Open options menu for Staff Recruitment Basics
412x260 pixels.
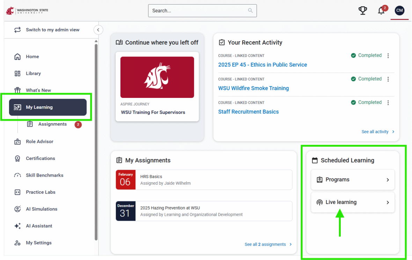tap(388, 102)
